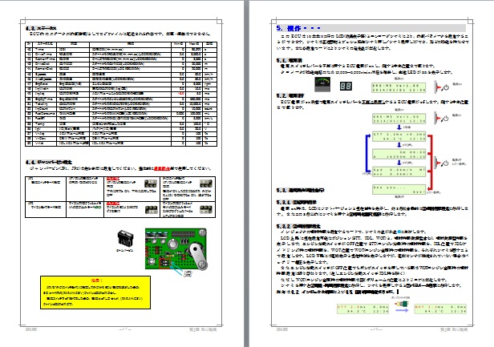The image size is (494, 347).
Task: Click the ERE-MS Ver1.00 LCD in section 5.2
Action: point(399,119)
